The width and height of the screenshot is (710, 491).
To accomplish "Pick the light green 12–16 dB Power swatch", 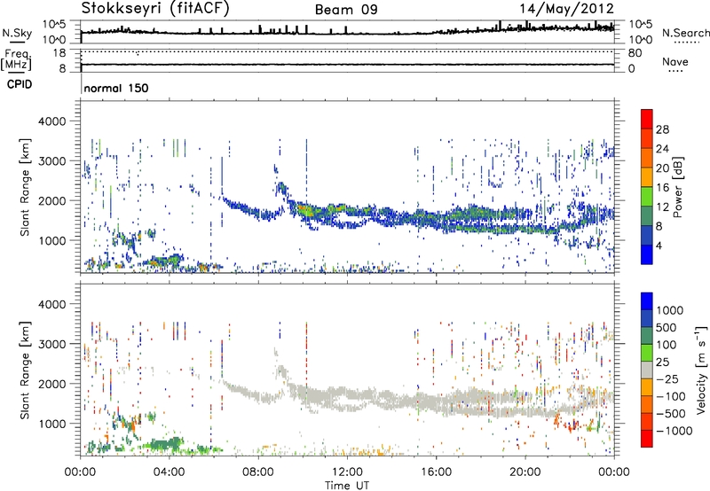I will (x=647, y=197).
